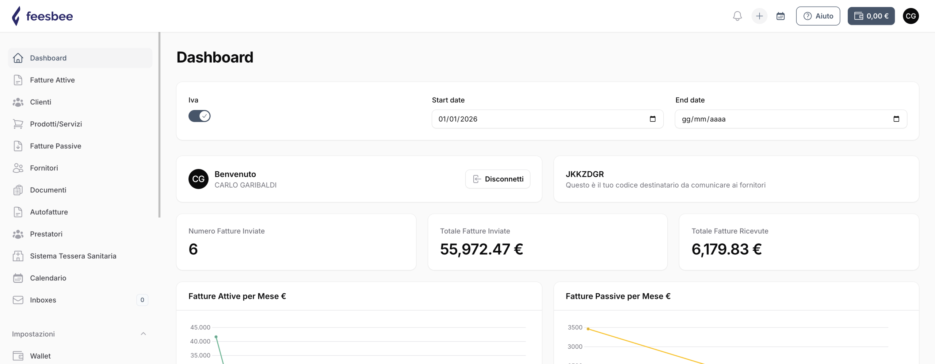Click the Inboxes envelope icon
The width and height of the screenshot is (935, 364).
point(18,300)
